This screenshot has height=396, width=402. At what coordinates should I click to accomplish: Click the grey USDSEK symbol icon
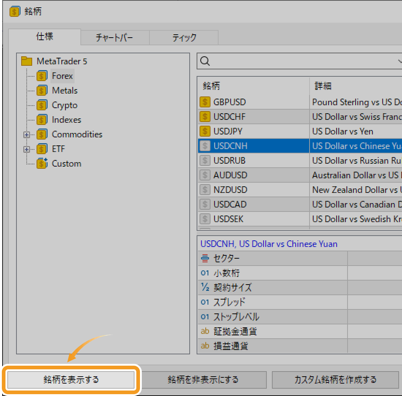pyautogui.click(x=205, y=219)
